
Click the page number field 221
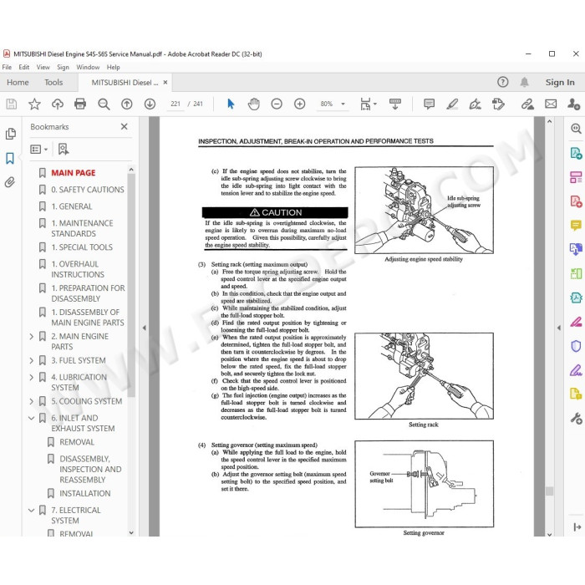[x=175, y=104]
